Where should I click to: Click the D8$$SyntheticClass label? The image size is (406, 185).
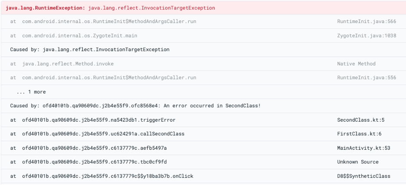(x=363, y=176)
